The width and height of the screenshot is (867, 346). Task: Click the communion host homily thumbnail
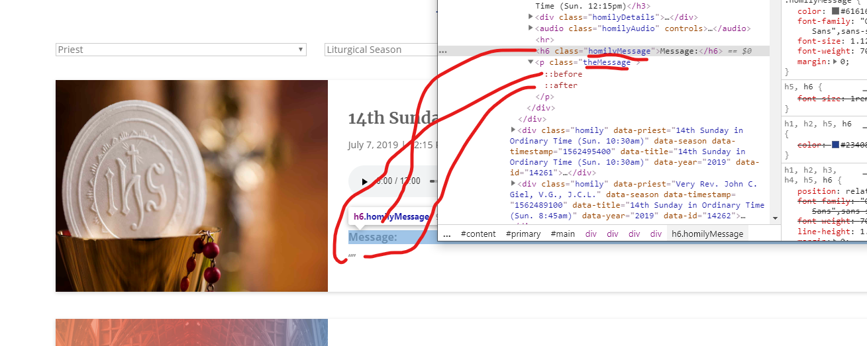(191, 186)
